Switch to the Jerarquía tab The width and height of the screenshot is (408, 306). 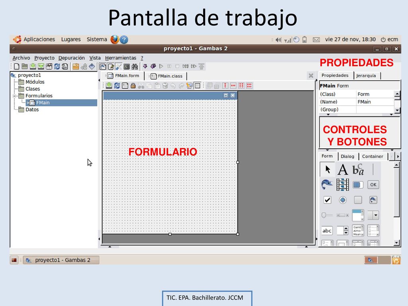(x=366, y=76)
